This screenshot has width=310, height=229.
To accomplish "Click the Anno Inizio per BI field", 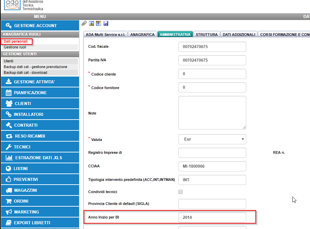I will [x=212, y=217].
